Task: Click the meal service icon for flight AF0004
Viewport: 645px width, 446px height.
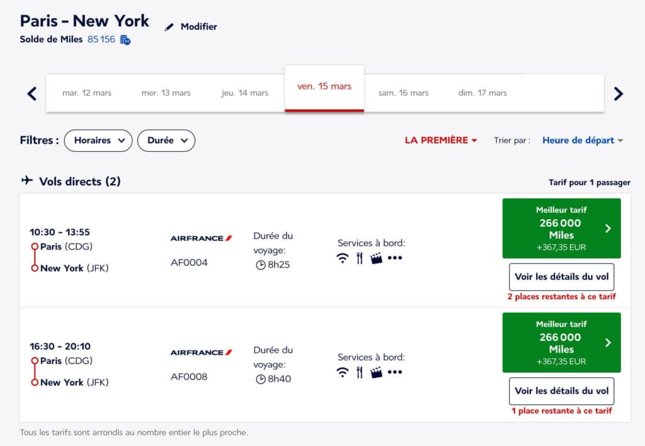Action: pyautogui.click(x=360, y=258)
